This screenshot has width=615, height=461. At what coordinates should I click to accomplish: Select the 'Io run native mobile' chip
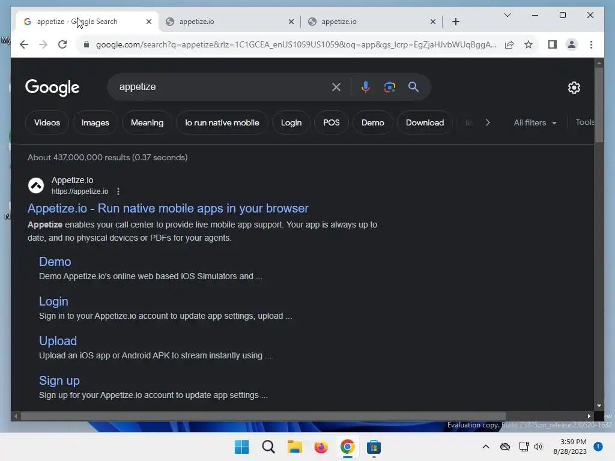click(222, 122)
